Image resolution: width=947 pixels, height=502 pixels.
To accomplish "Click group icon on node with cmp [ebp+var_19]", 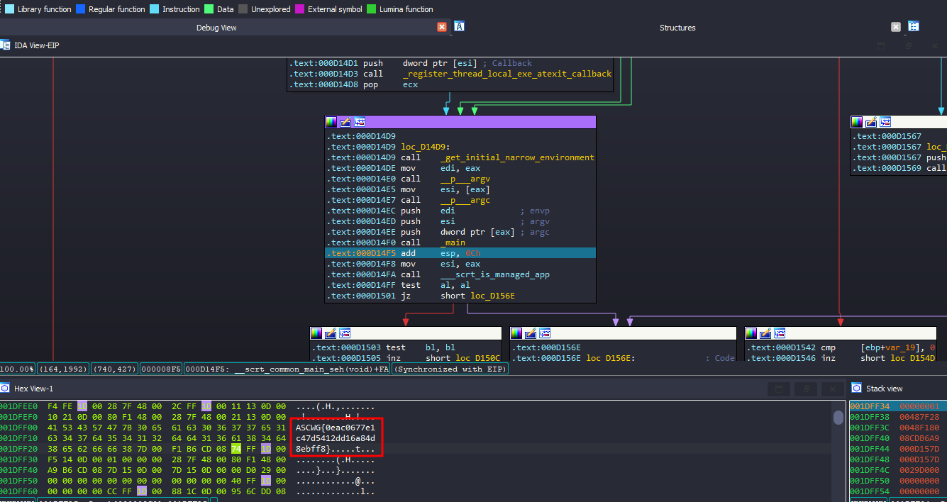I will (x=779, y=333).
